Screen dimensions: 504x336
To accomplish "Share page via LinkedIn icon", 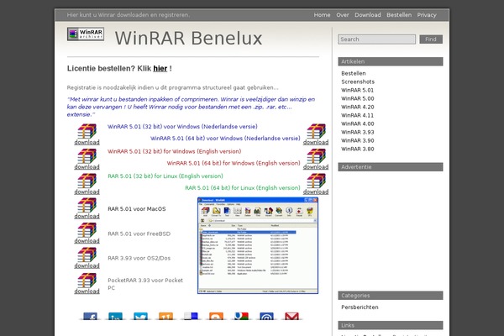I will point(115,316).
